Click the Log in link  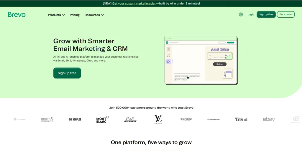click(251, 15)
